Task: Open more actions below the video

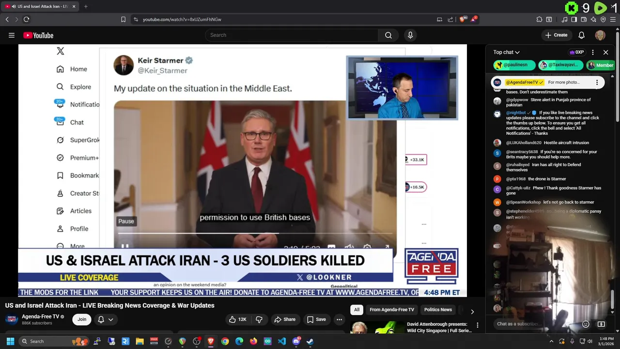Action: click(340, 319)
